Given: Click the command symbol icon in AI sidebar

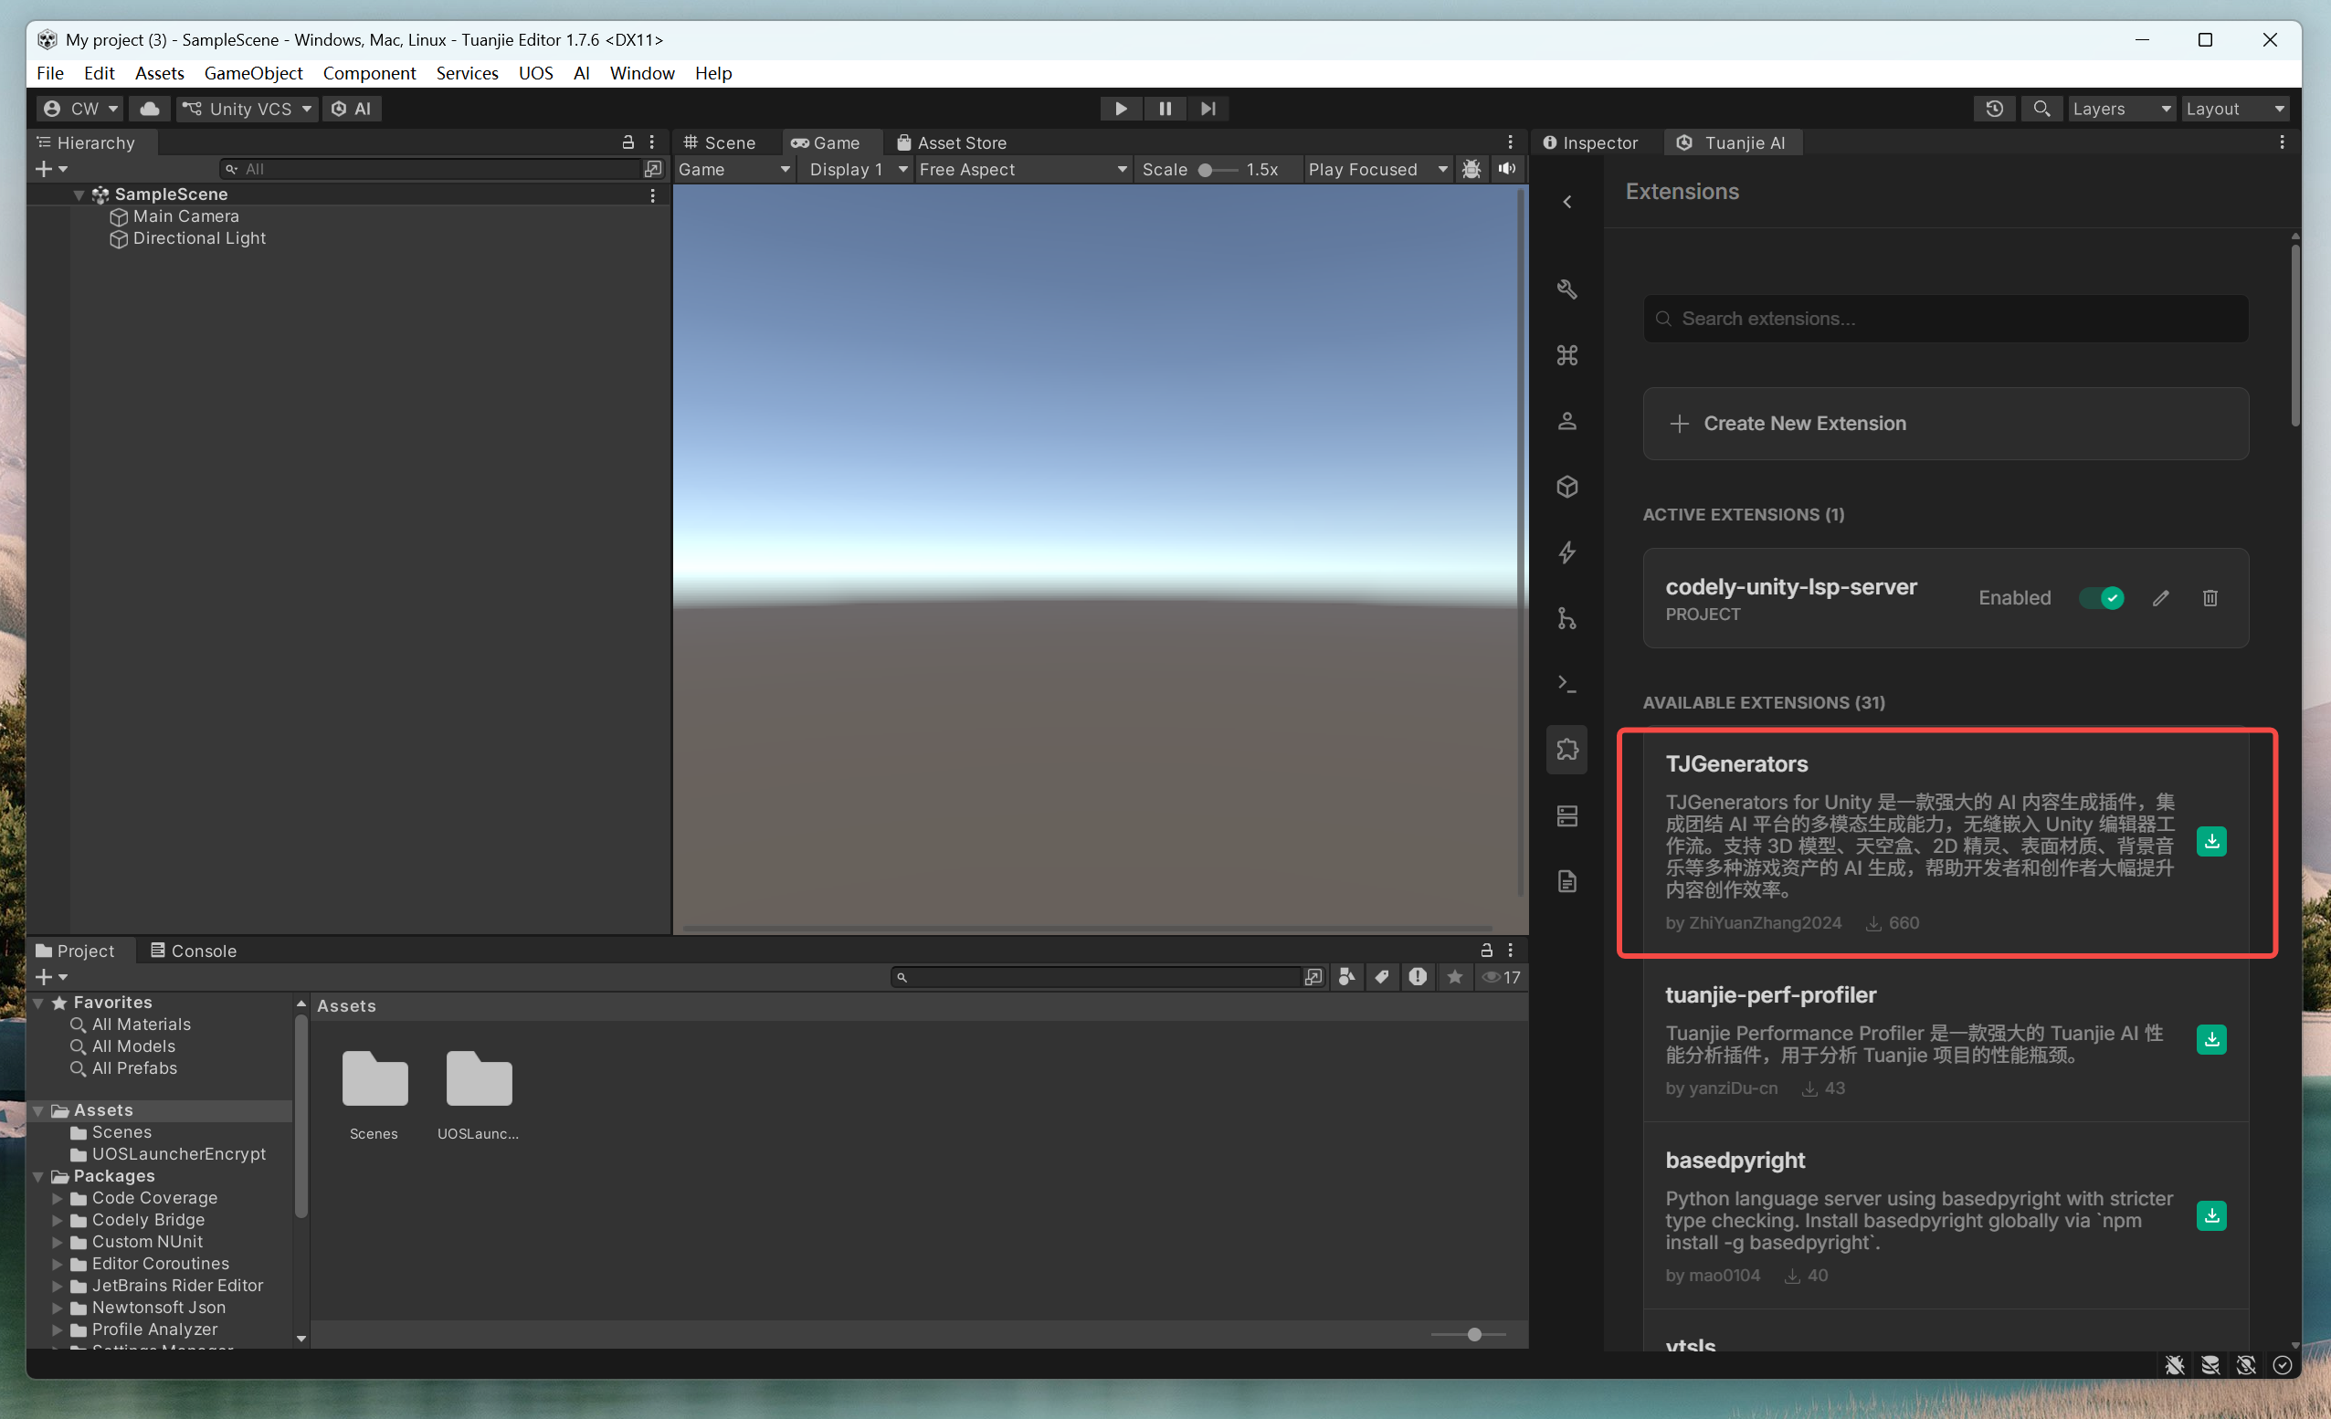Looking at the screenshot, I should coord(1566,356).
